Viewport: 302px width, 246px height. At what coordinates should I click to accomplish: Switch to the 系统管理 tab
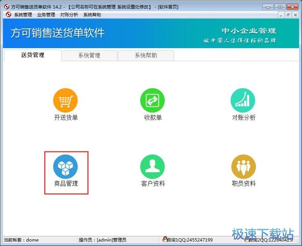[89, 55]
